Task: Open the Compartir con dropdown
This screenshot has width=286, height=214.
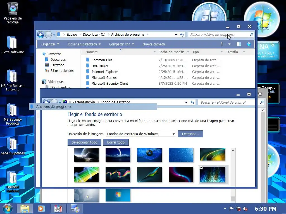Action: pos(121,44)
